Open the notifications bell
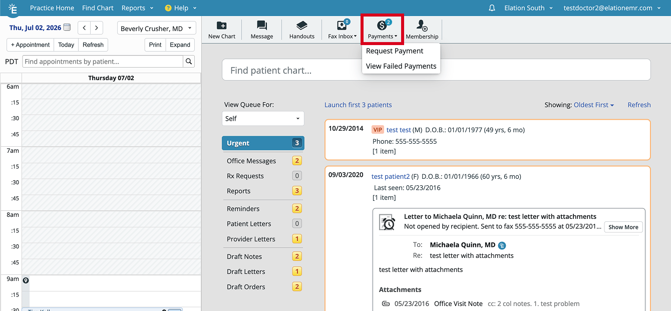This screenshot has width=671, height=311. point(492,8)
